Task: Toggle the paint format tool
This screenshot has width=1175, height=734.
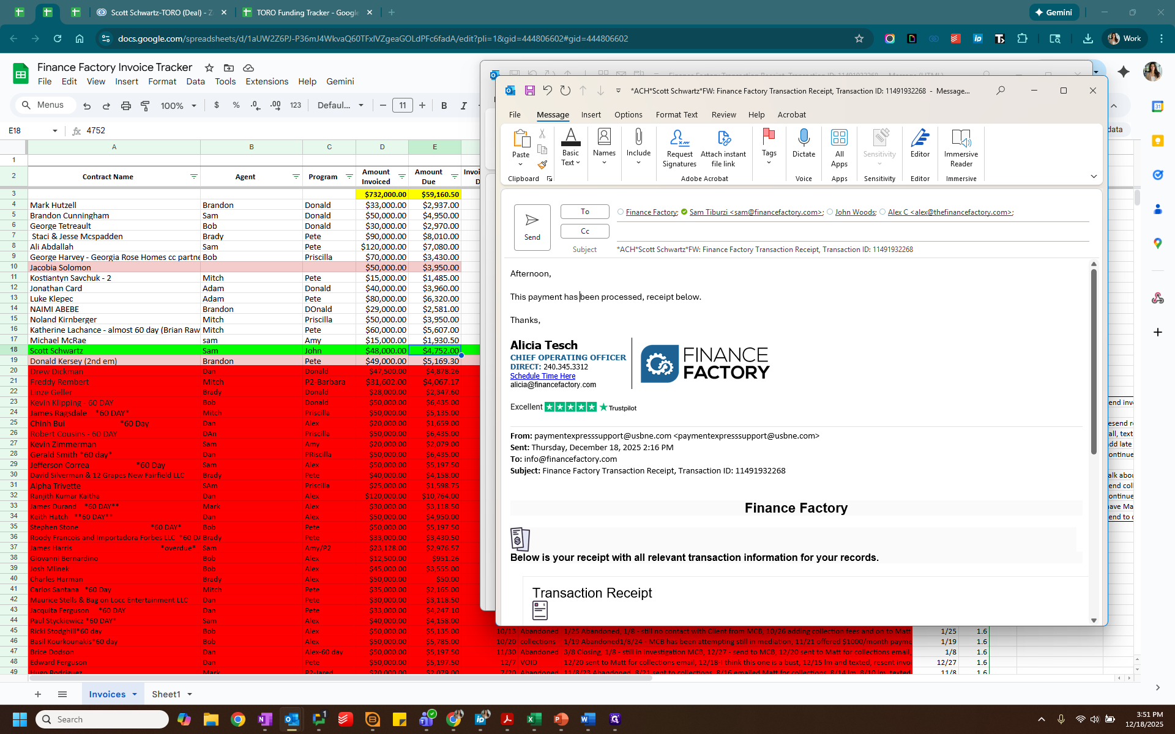Action: click(145, 106)
